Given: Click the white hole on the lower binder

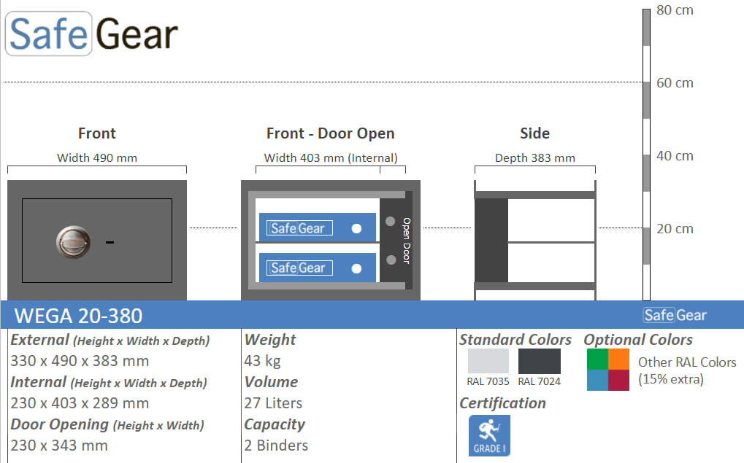Looking at the screenshot, I should pos(356,269).
